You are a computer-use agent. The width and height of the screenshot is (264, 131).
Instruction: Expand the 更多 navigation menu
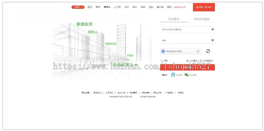coord(169,7)
